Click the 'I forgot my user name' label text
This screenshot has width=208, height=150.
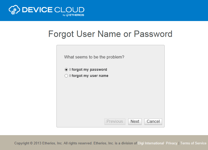point(89,76)
